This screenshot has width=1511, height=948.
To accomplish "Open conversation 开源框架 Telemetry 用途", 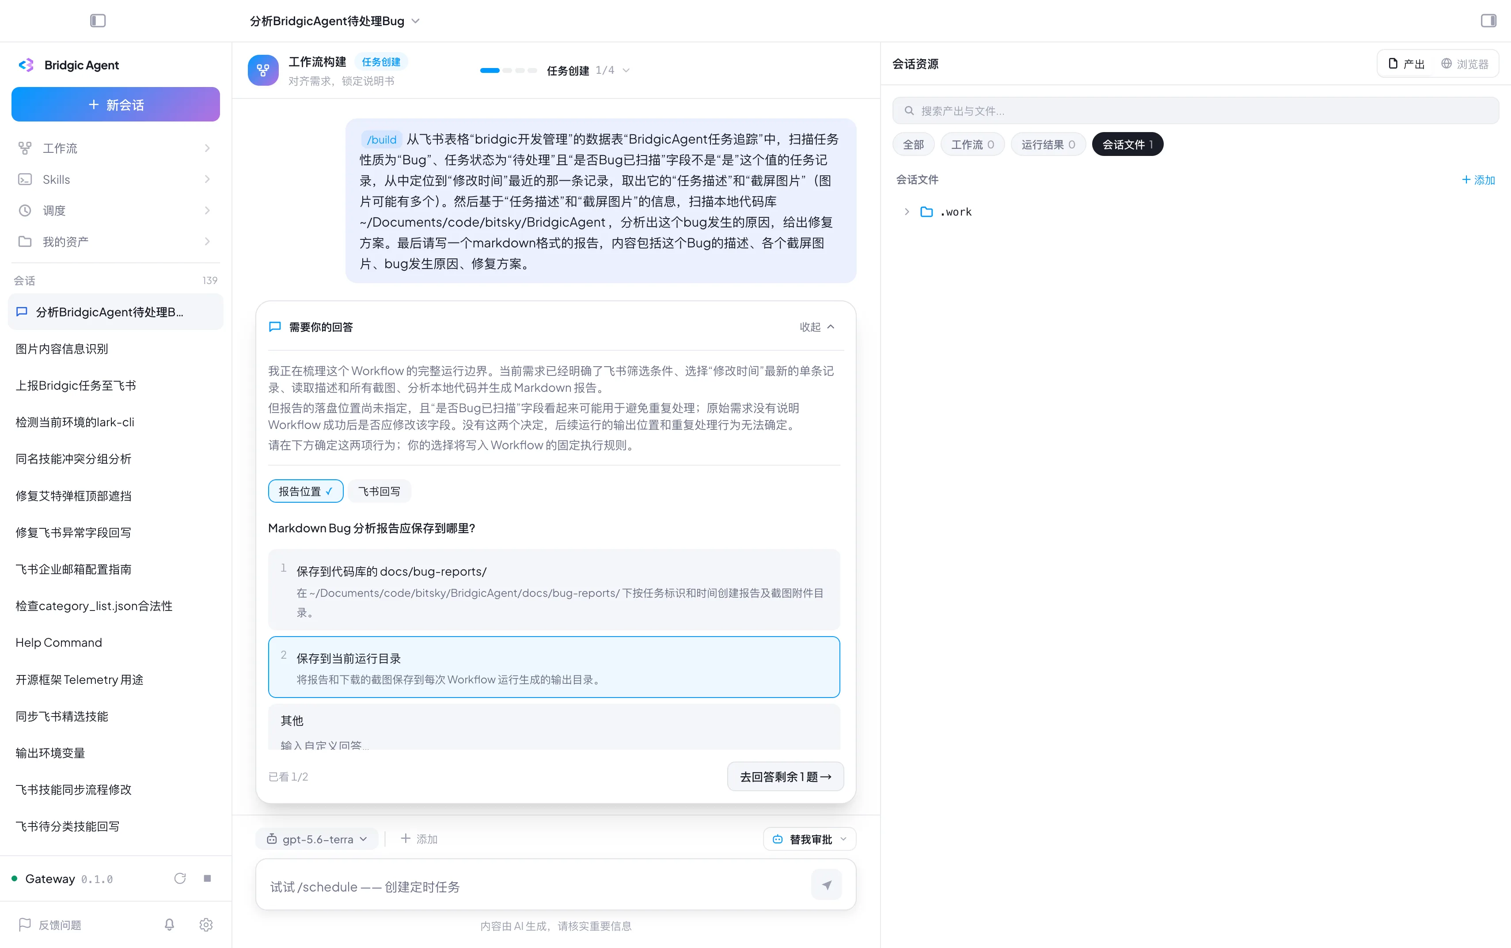I will click(x=115, y=680).
